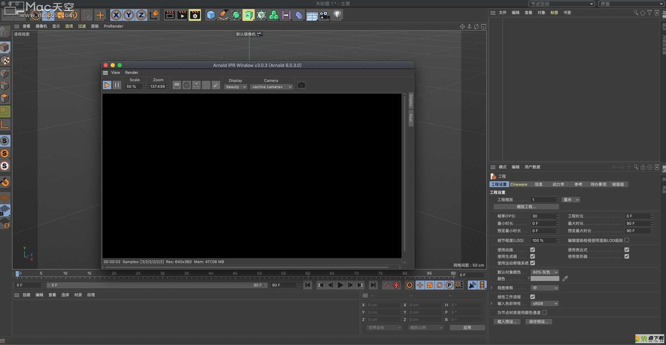Open the 厘米 unit dropdown
666x345 pixels.
[x=571, y=200]
